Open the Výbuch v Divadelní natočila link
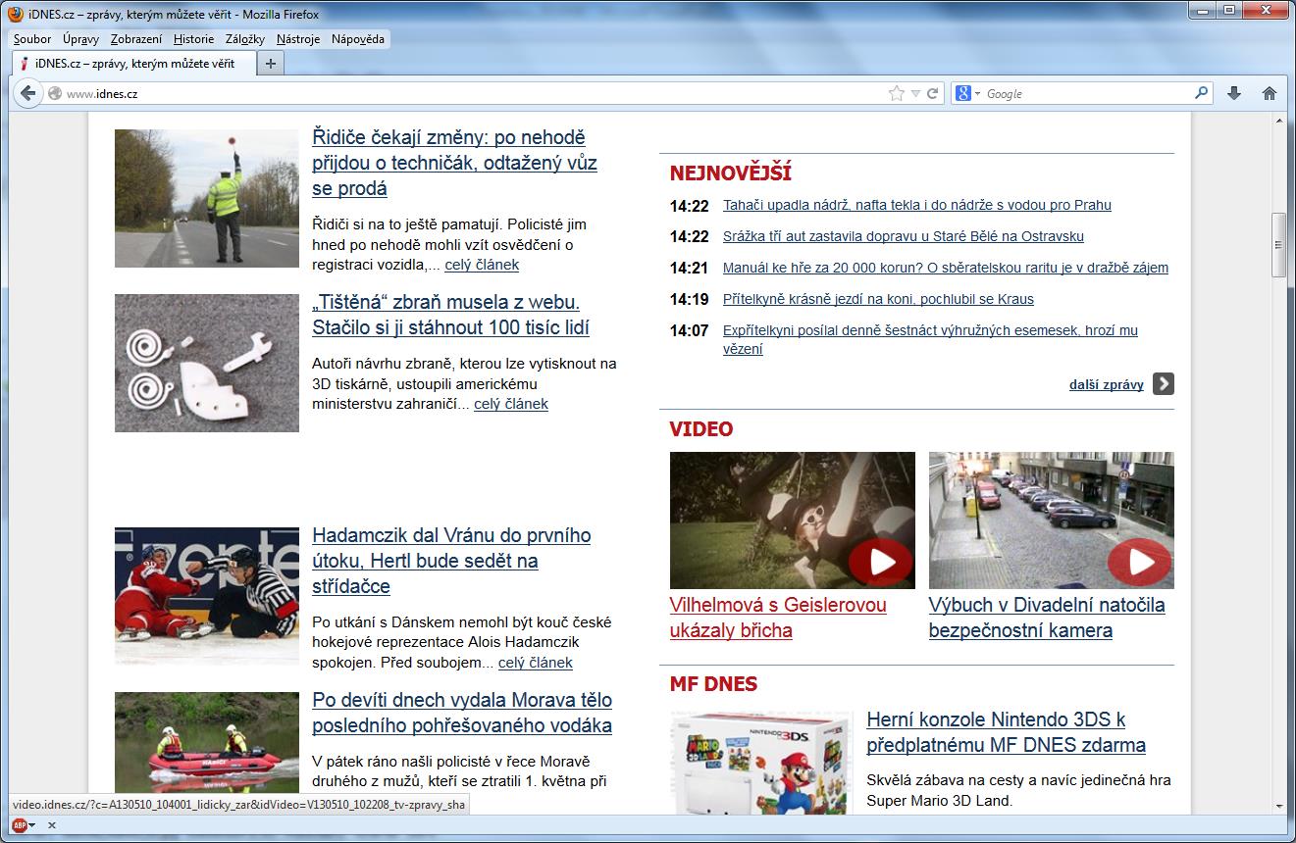 tap(1047, 618)
